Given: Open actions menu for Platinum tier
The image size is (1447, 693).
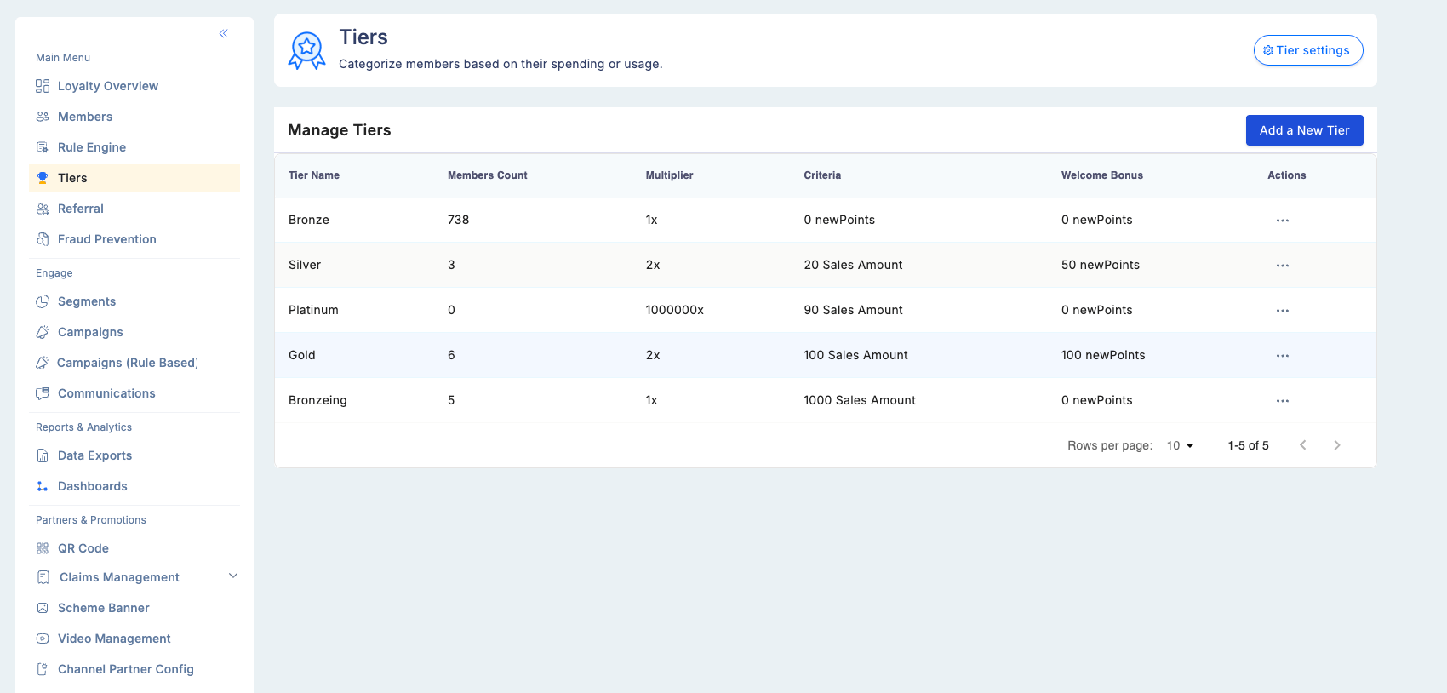Looking at the screenshot, I should click(x=1282, y=311).
